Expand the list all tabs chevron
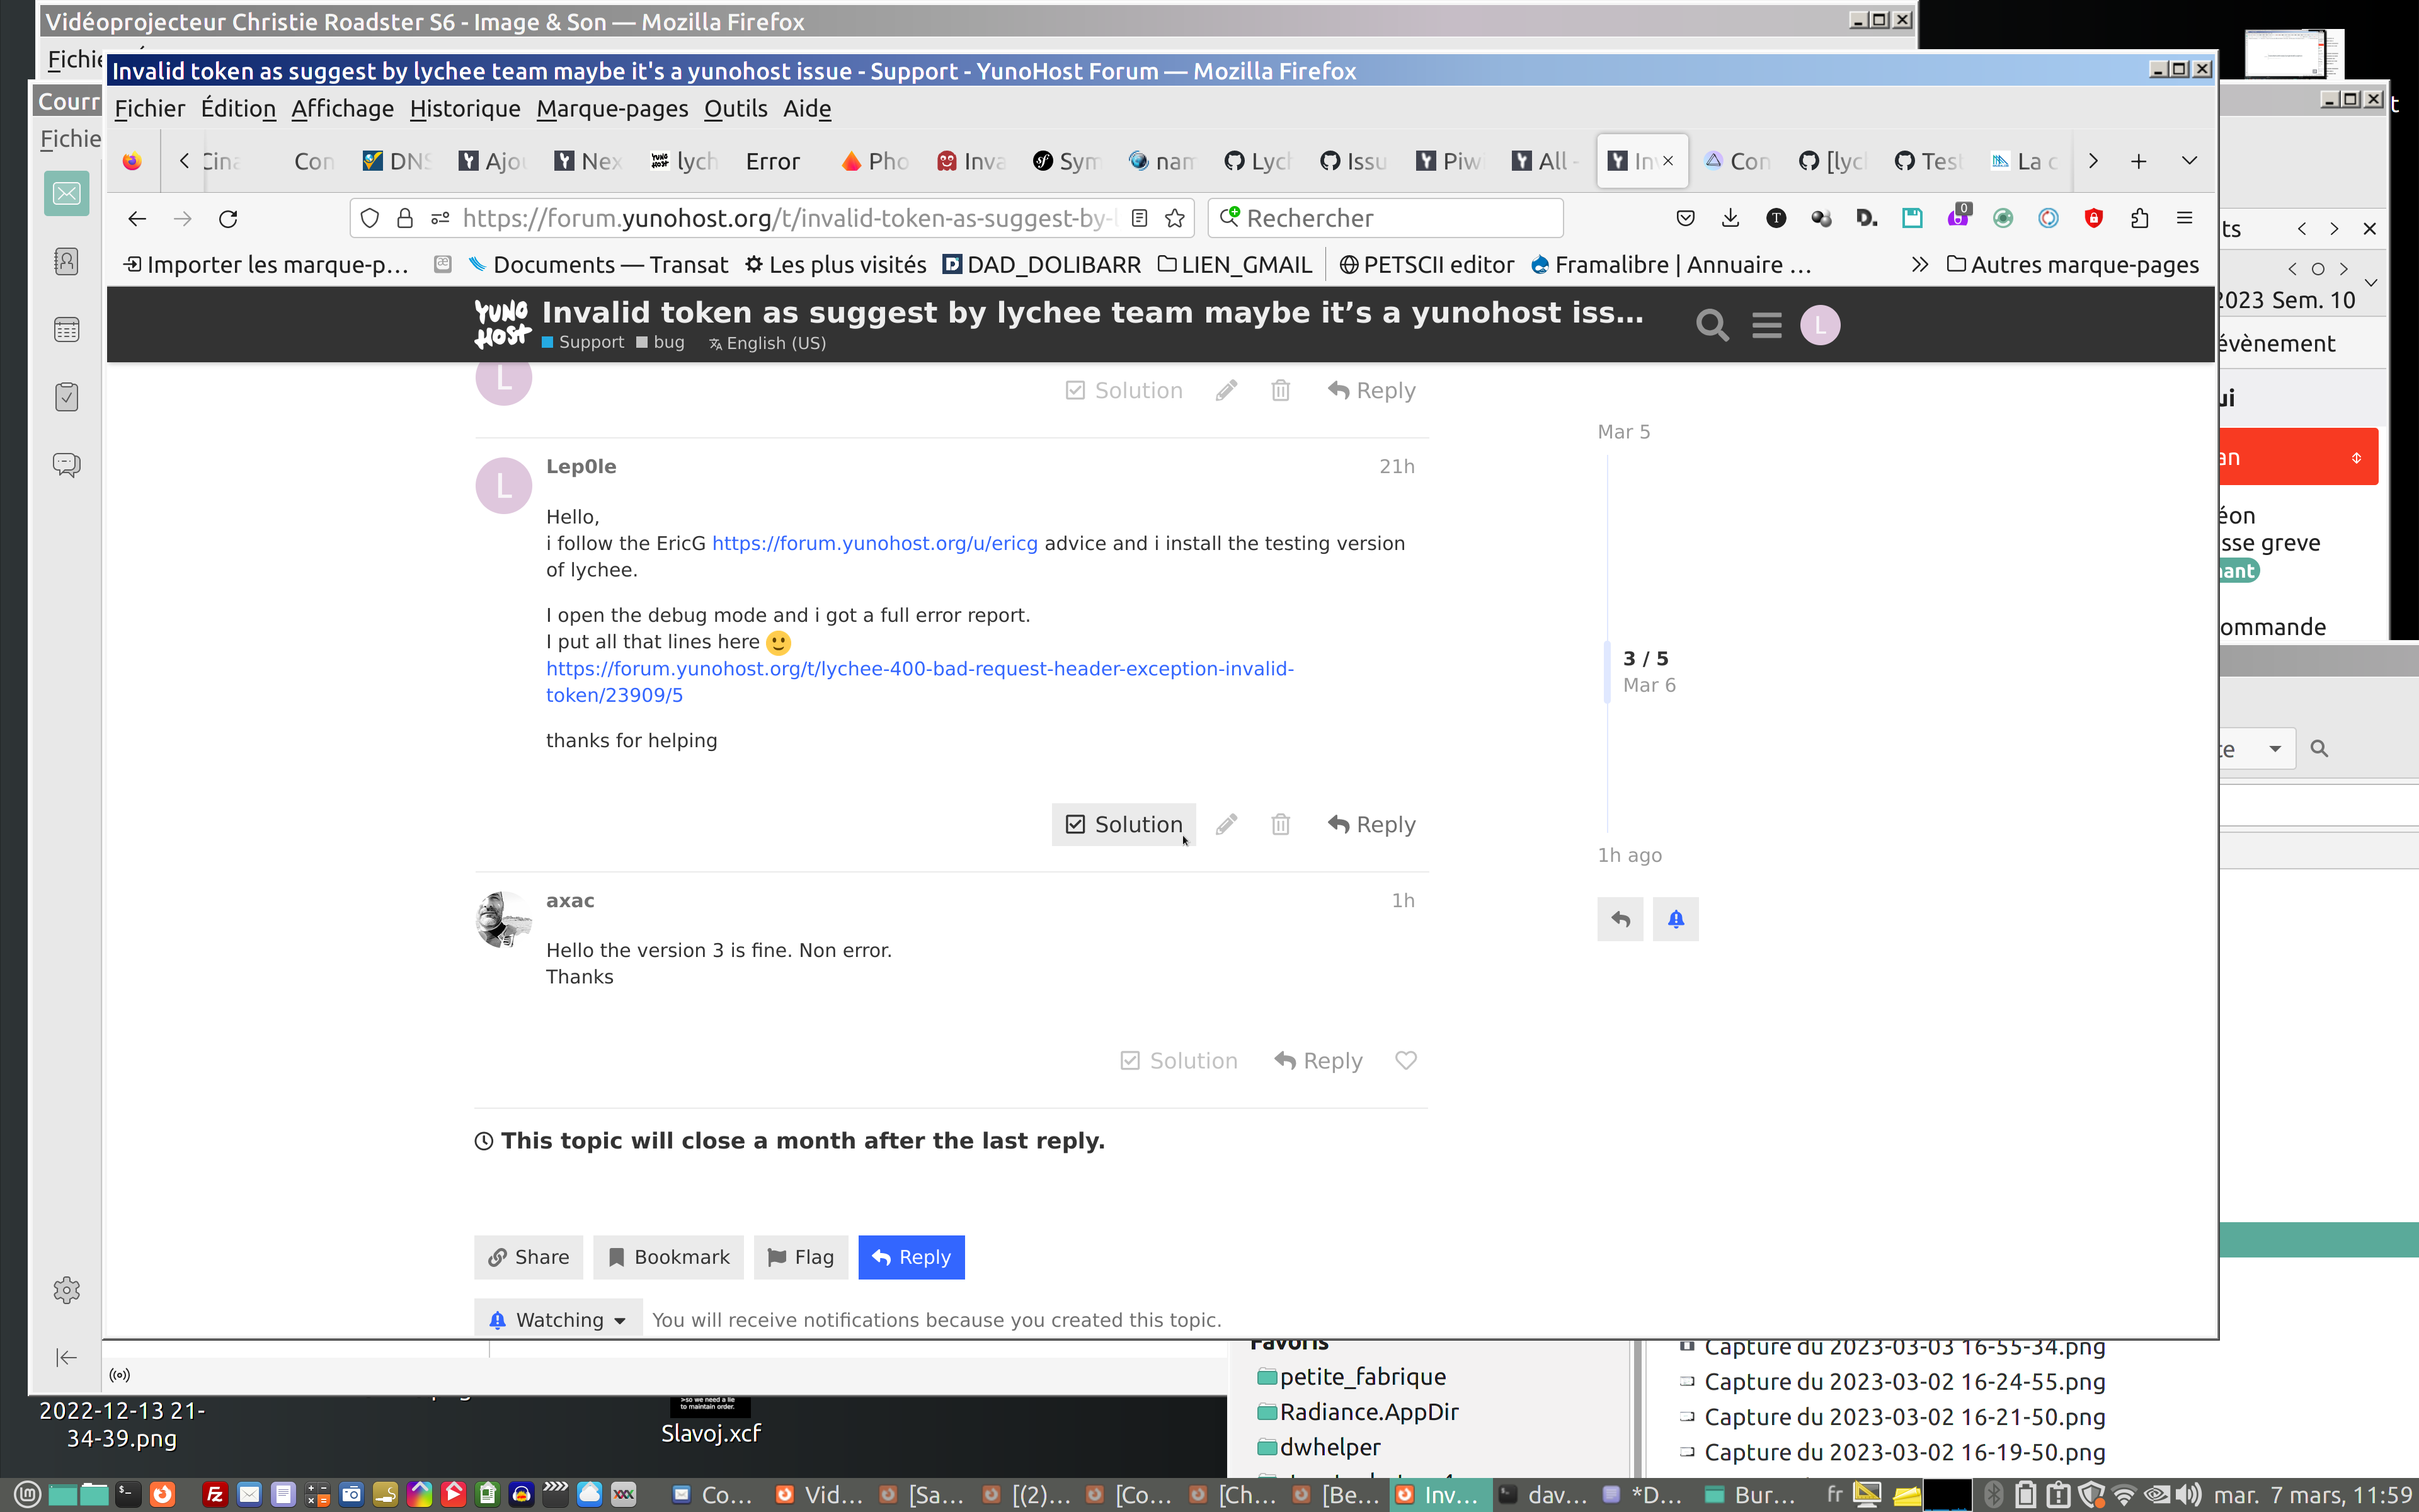Viewport: 2419px width, 1512px height. tap(2188, 161)
